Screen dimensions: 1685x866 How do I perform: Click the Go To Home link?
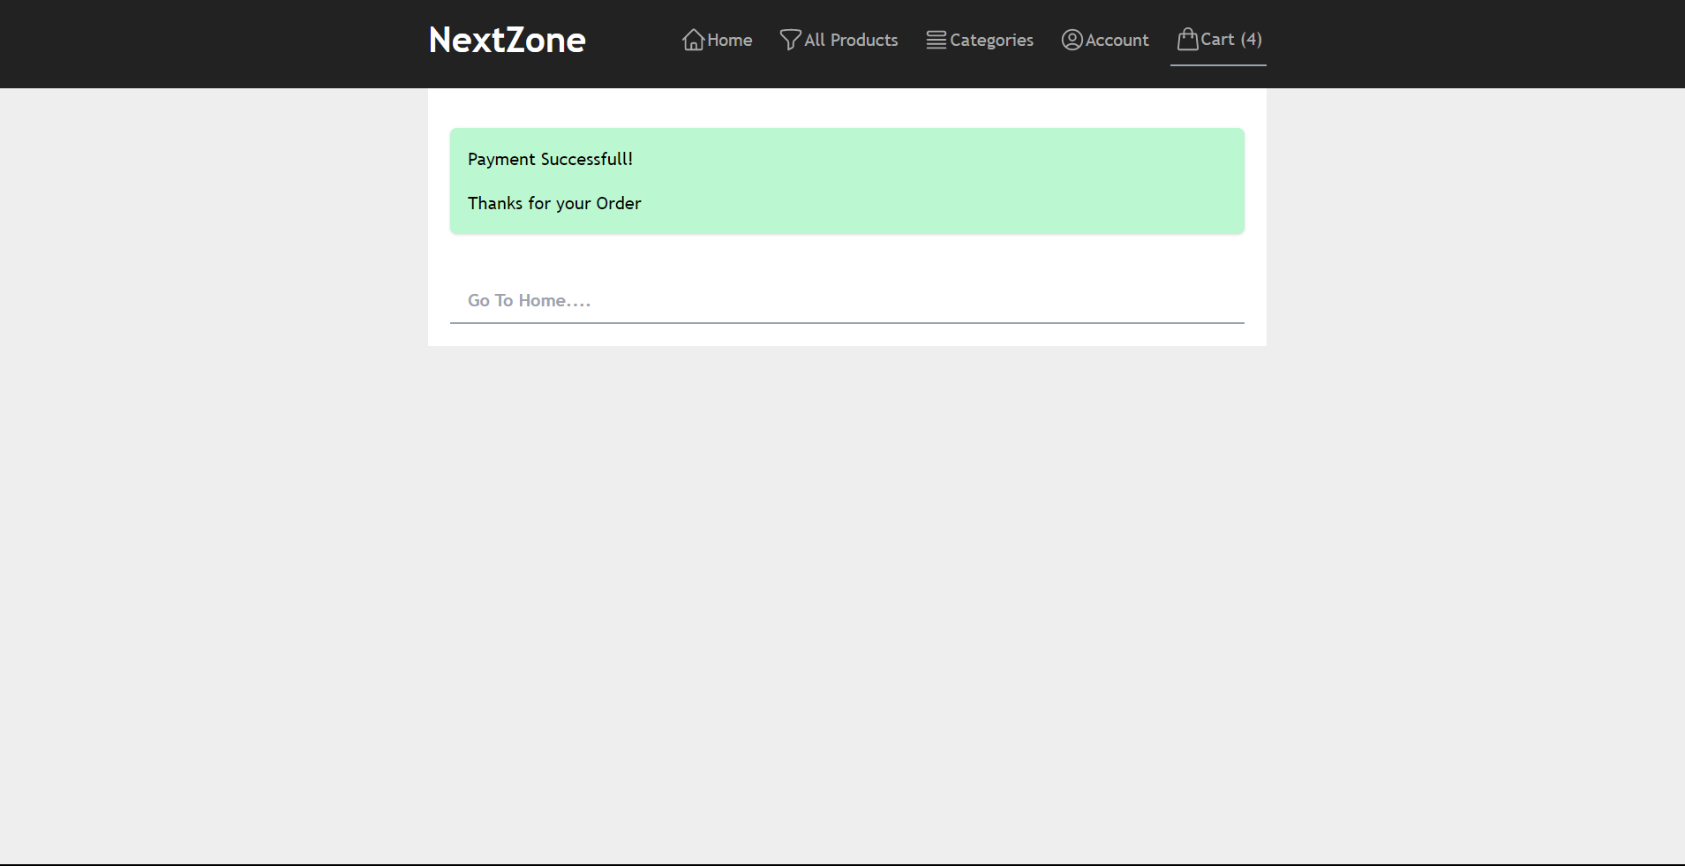tap(529, 300)
